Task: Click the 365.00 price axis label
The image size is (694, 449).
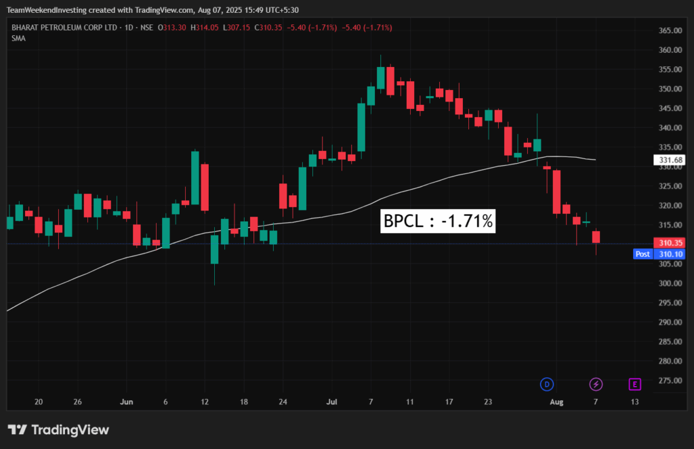Action: click(x=670, y=30)
